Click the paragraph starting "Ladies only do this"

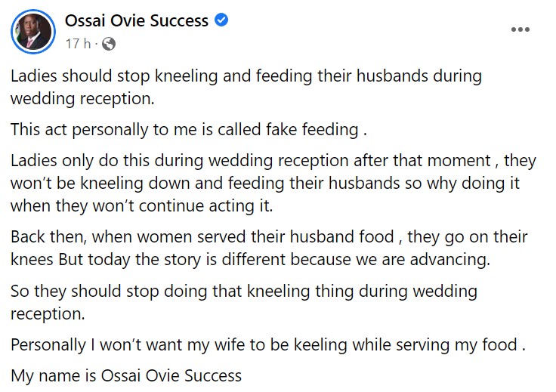coord(272,183)
